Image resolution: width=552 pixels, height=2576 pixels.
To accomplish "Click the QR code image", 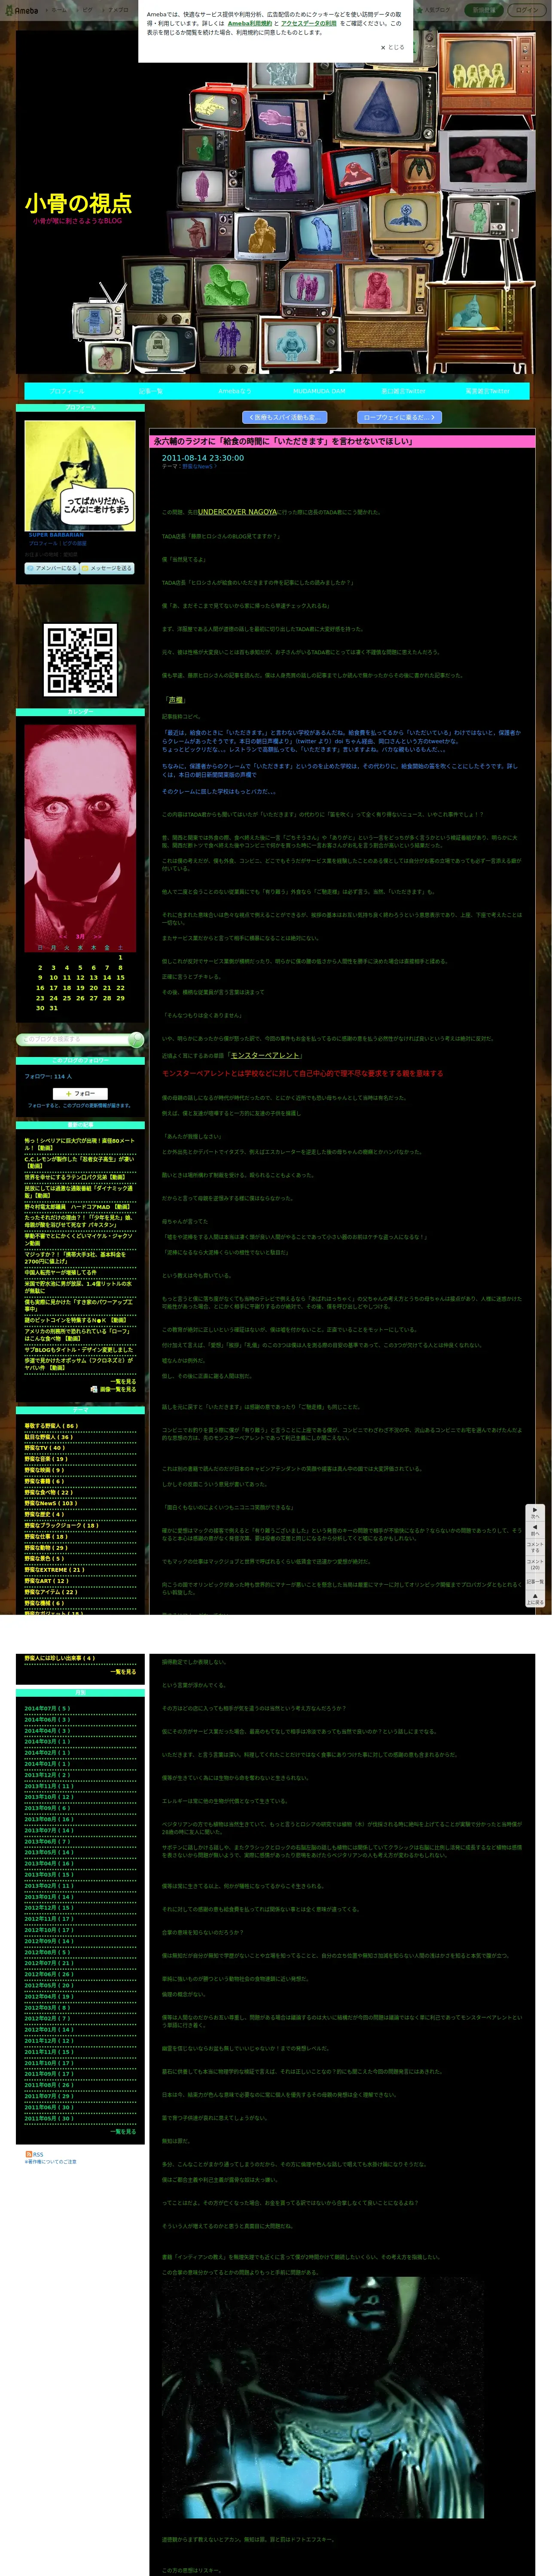I will point(80,659).
